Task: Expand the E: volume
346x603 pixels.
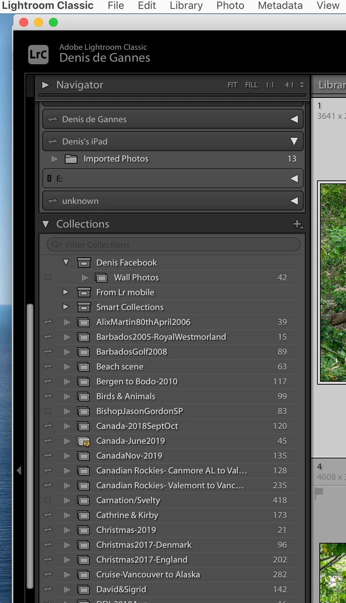Action: [x=294, y=179]
